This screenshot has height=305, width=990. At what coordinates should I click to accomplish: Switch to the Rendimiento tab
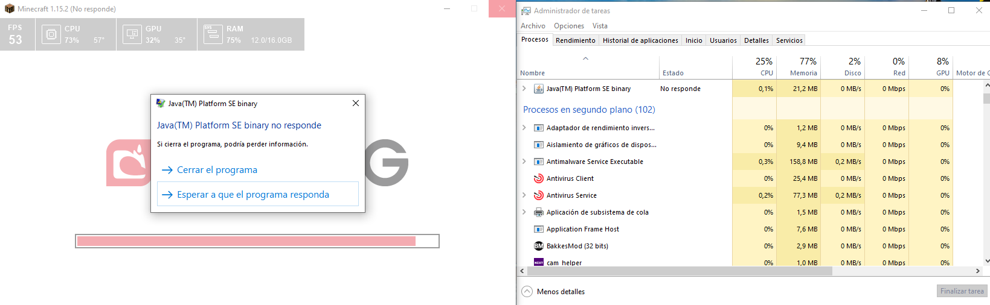point(576,40)
